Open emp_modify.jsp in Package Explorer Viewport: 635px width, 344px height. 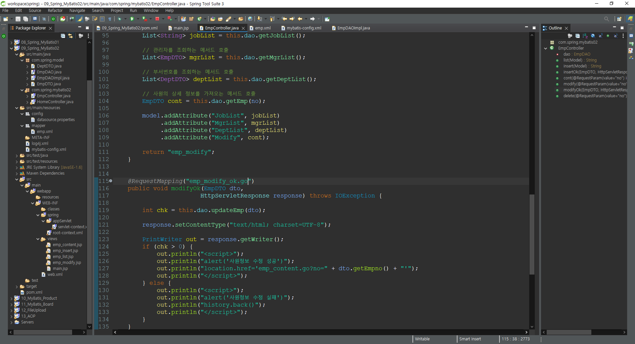tap(67, 263)
